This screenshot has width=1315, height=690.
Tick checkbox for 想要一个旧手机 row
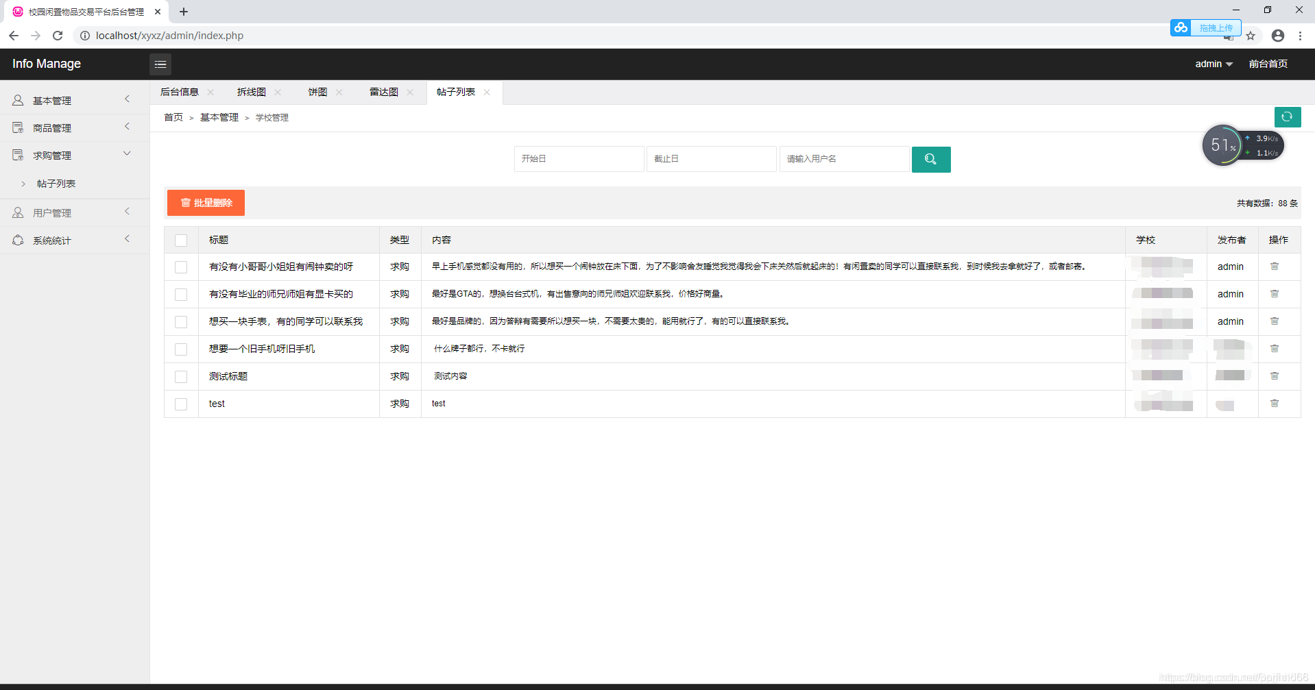click(181, 349)
